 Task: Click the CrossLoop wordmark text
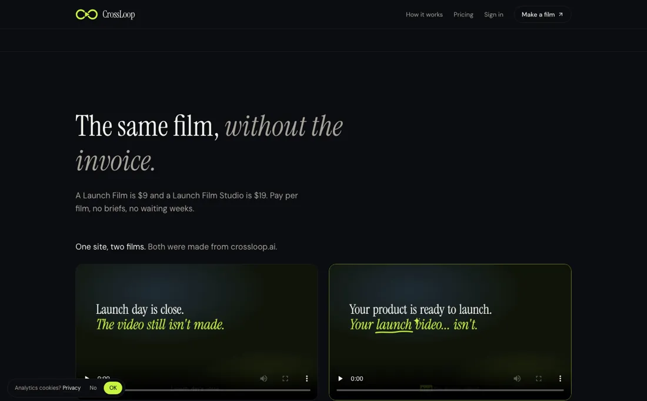(119, 15)
